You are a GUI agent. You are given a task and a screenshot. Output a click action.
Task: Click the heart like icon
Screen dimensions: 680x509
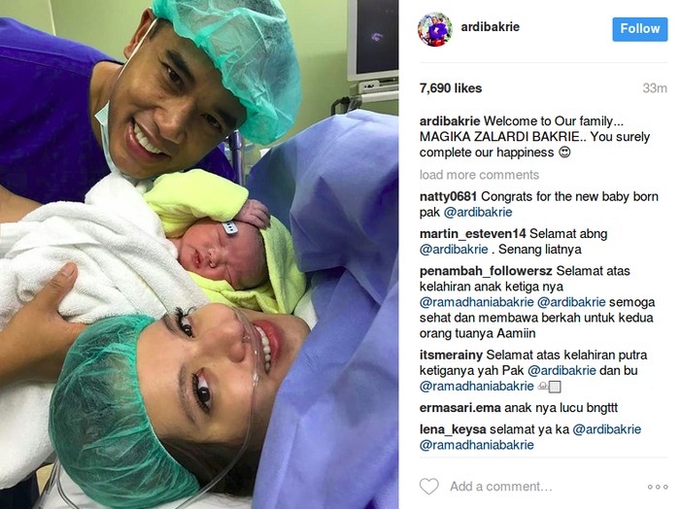(429, 486)
